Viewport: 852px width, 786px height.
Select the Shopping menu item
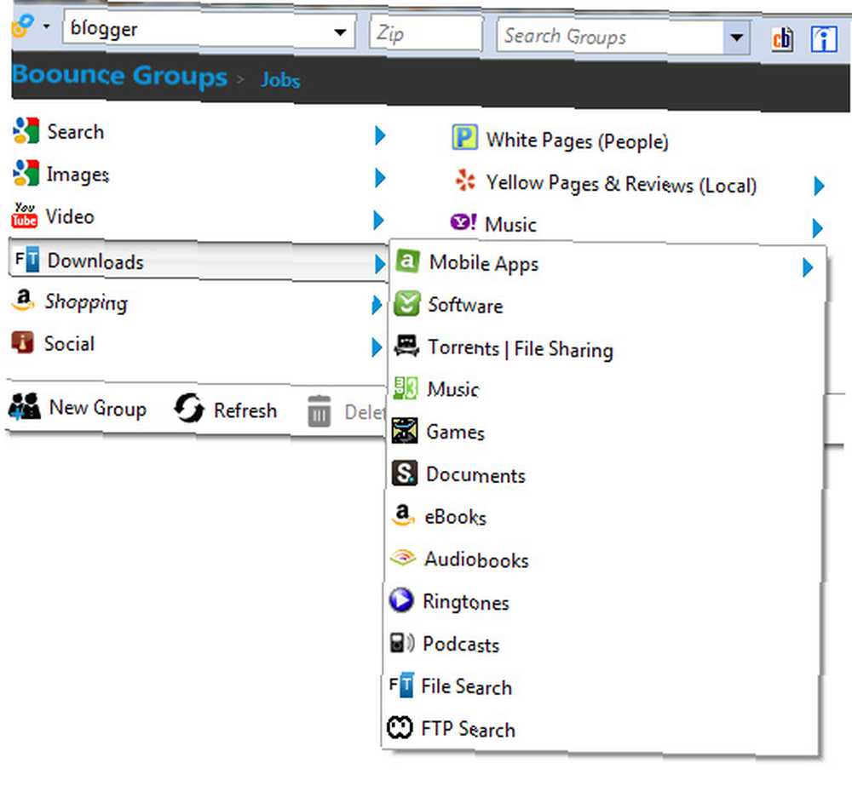[86, 302]
